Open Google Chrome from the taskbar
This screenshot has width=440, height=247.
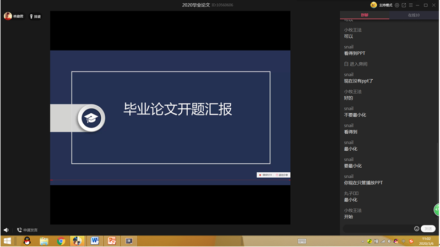pyautogui.click(x=61, y=241)
